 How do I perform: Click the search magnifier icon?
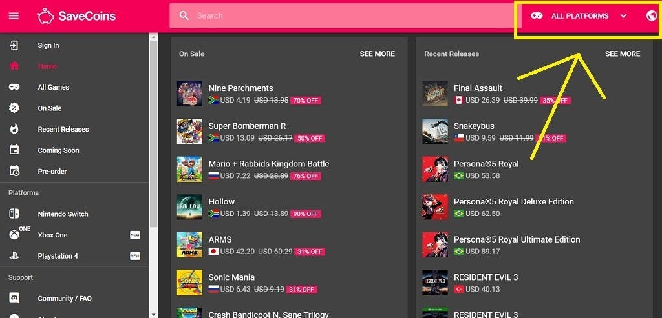184,15
